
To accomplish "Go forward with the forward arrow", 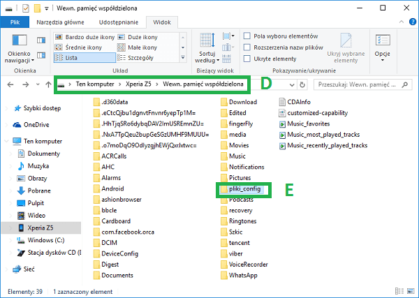I will tap(25, 84).
